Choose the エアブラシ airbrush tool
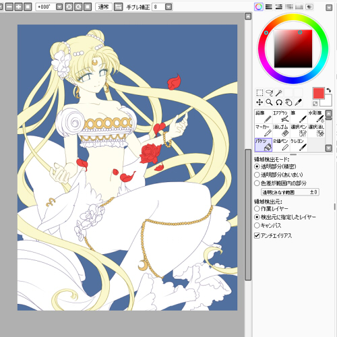The width and height of the screenshot is (337, 337). (x=281, y=117)
